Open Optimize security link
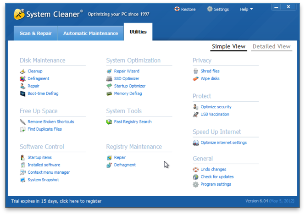The image size is (305, 215). click(216, 107)
